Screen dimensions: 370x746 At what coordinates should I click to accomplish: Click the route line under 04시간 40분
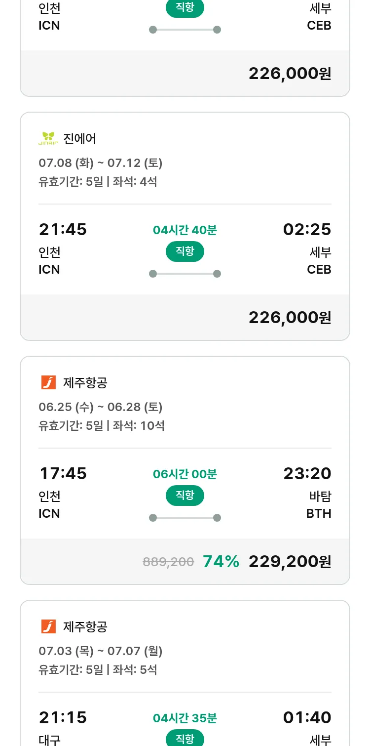coord(185,274)
